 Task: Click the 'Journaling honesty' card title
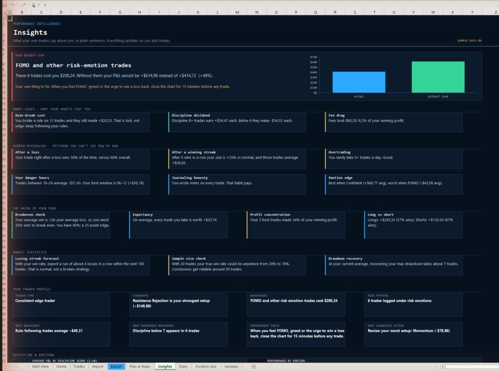coord(190,178)
